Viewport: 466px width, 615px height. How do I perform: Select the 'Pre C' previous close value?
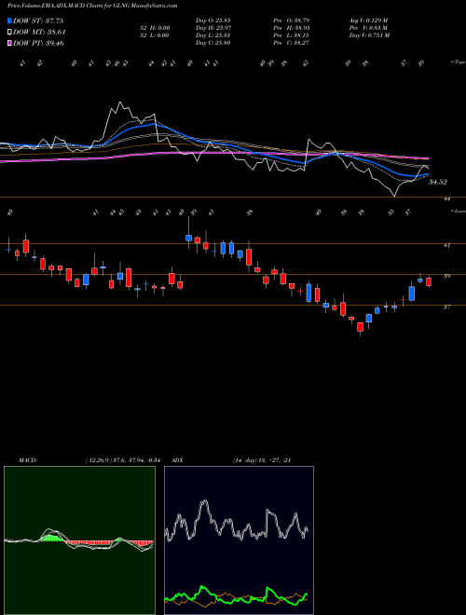[x=291, y=43]
